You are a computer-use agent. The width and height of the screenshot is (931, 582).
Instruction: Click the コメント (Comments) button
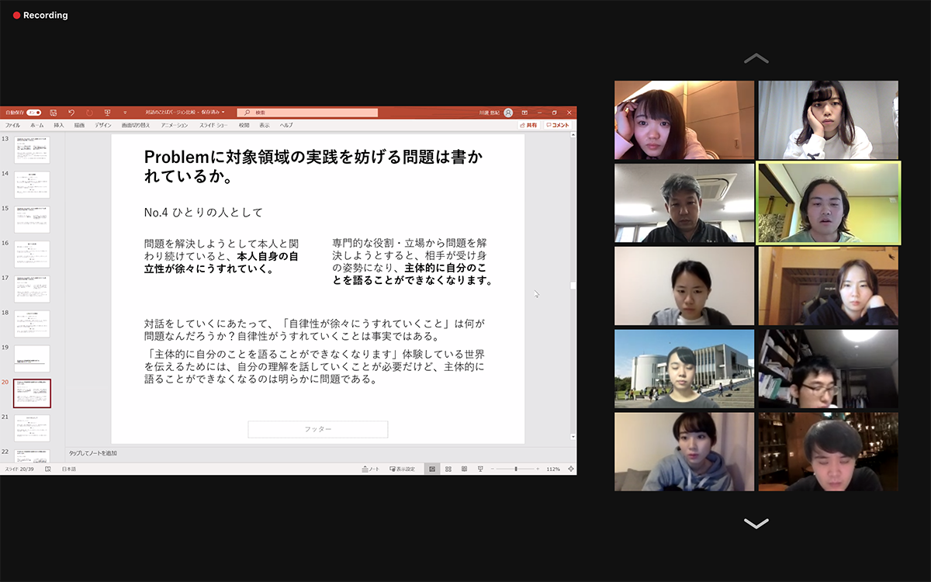(557, 125)
